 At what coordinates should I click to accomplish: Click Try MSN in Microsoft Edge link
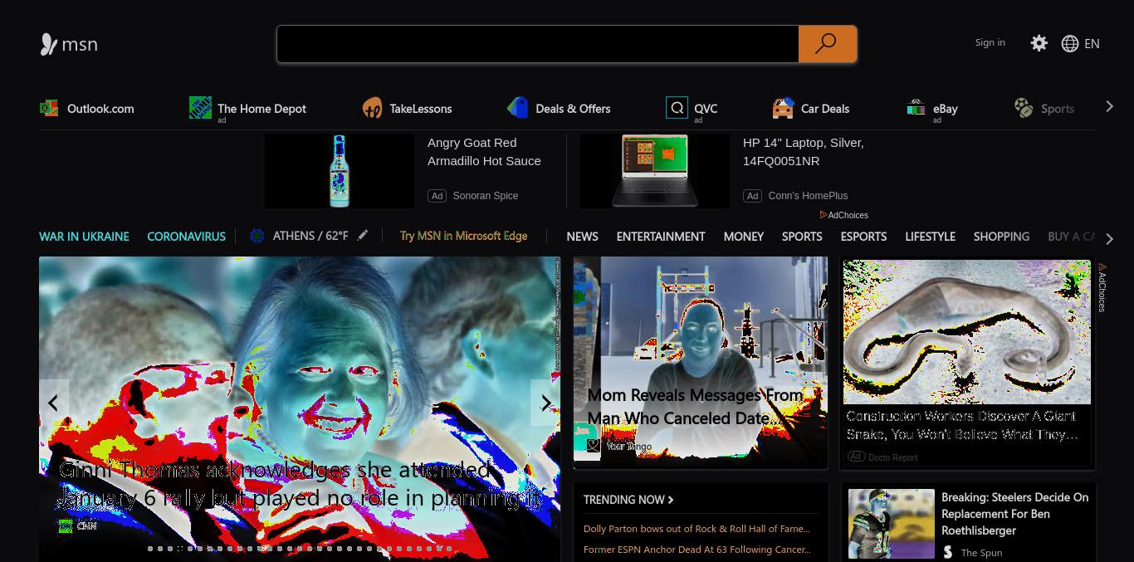[x=463, y=236]
